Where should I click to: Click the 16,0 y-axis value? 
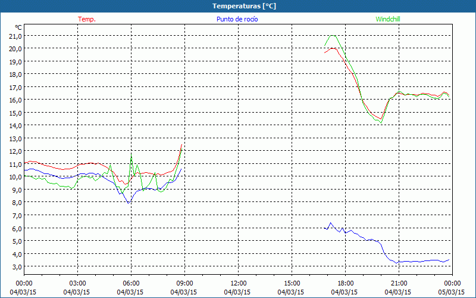(x=15, y=100)
